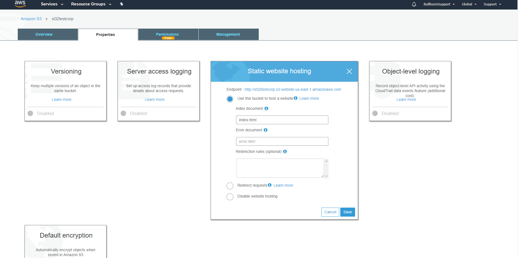Toggle Versioning Disabled status indicator
The height and width of the screenshot is (258, 518).
click(x=30, y=113)
